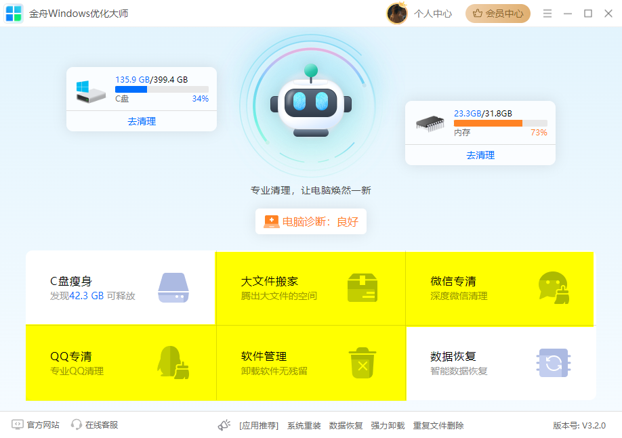
Task: Click the app logo in title bar
Action: click(14, 13)
